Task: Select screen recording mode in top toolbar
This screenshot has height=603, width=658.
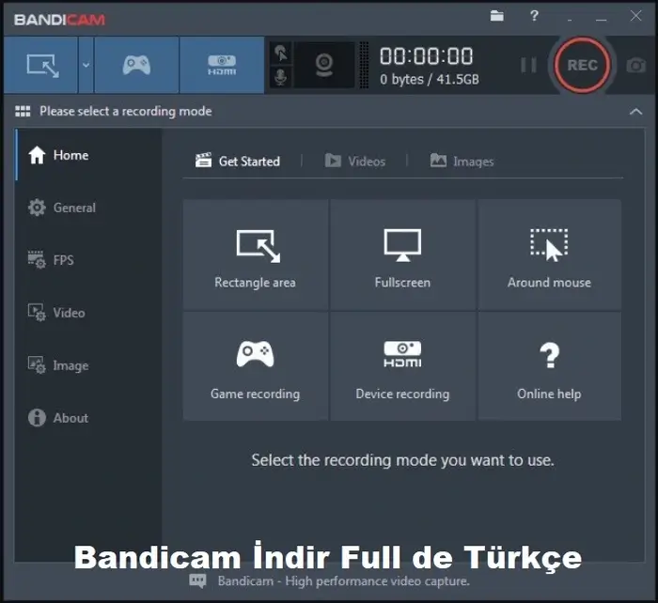Action: click(x=41, y=65)
